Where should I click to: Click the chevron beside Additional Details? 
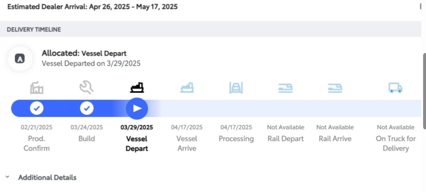click(x=8, y=177)
